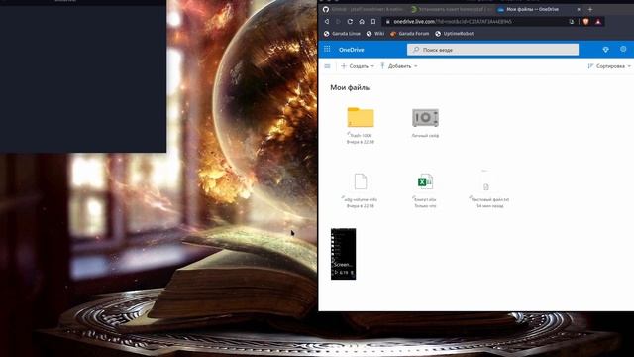Open the OneDrive app launcher grid
634x357 pixels.
pos(327,49)
